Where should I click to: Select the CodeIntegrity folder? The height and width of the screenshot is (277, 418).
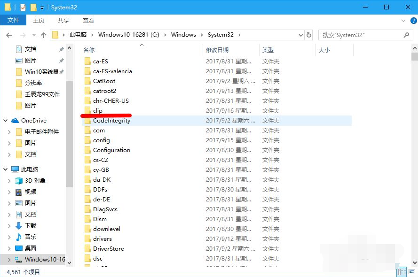pos(112,121)
